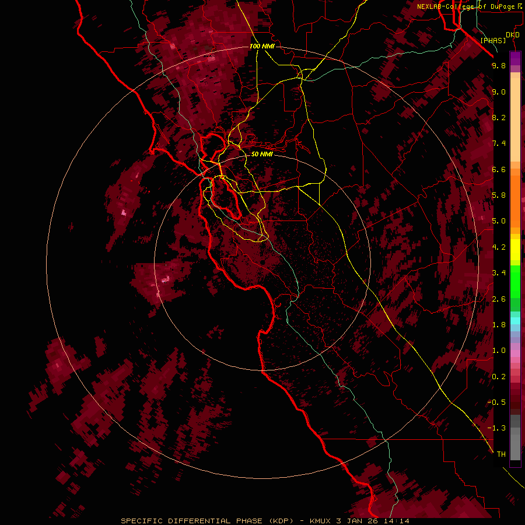Image resolution: width=525 pixels, height=525 pixels.
Task: Pick the yellow band on the color bar
Action: 515,250
